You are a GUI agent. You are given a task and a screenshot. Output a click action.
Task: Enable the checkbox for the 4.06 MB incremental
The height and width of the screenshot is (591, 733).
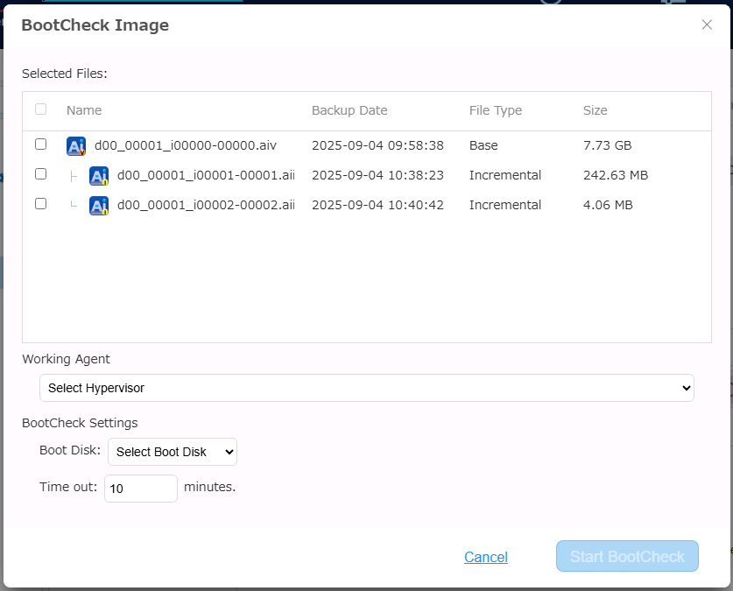pos(40,204)
